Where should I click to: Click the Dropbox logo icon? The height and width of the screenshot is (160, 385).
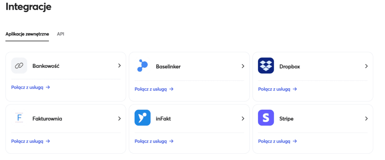click(266, 66)
